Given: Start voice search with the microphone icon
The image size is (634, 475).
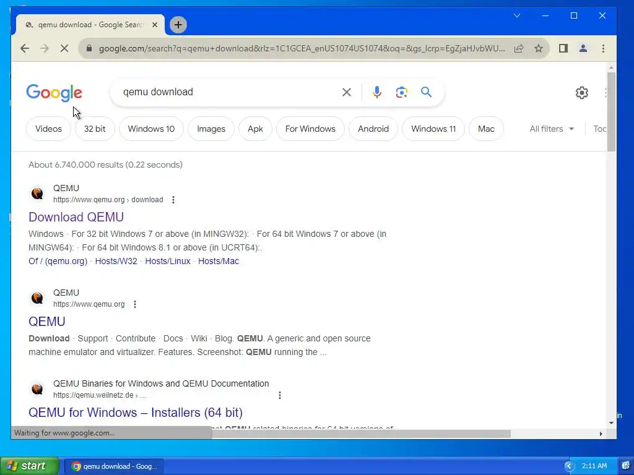Looking at the screenshot, I should [377, 92].
